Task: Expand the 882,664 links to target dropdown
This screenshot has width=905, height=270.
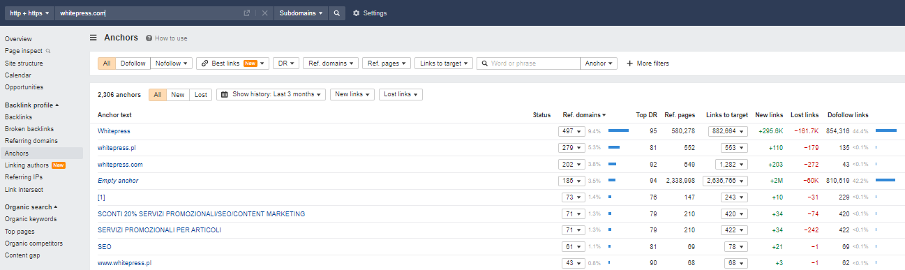Action: [728, 131]
